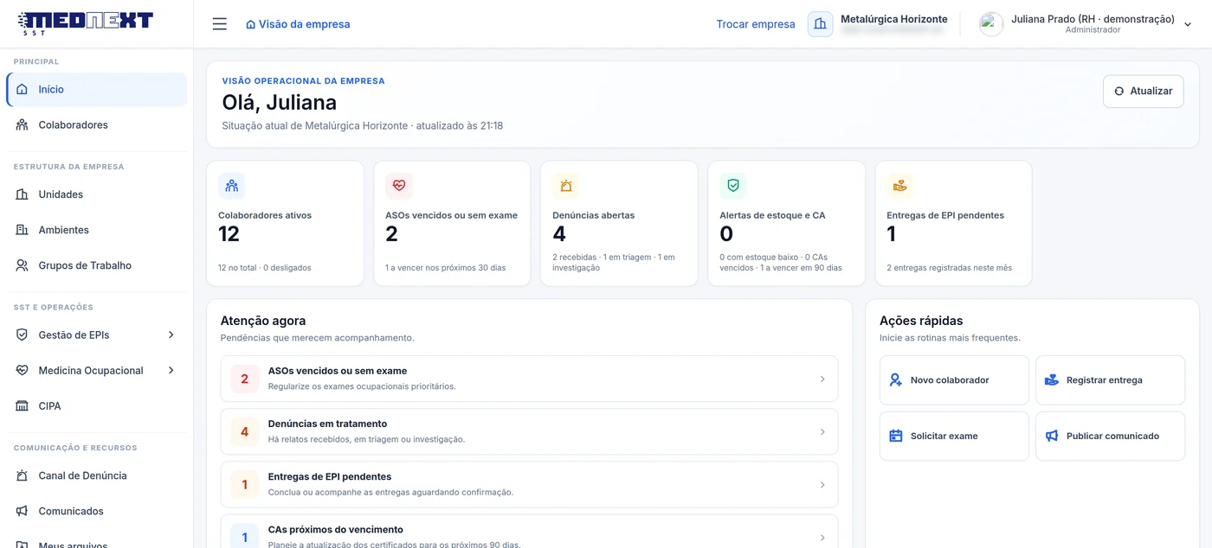This screenshot has height=548, width=1212.
Task: Click the Denúncias abertas siren card icon
Action: 566,186
